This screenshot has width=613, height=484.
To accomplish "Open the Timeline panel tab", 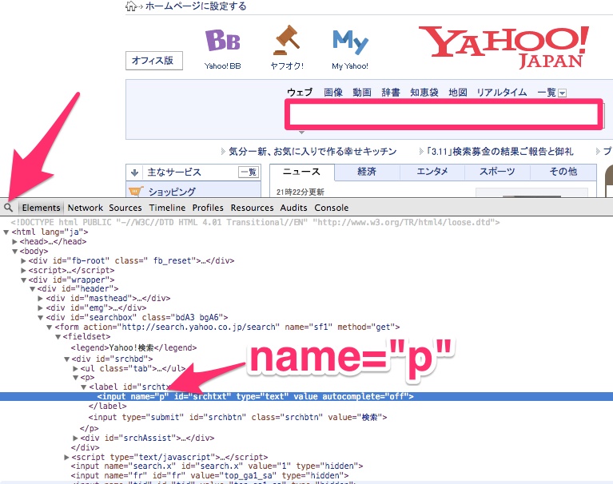I will pos(167,208).
